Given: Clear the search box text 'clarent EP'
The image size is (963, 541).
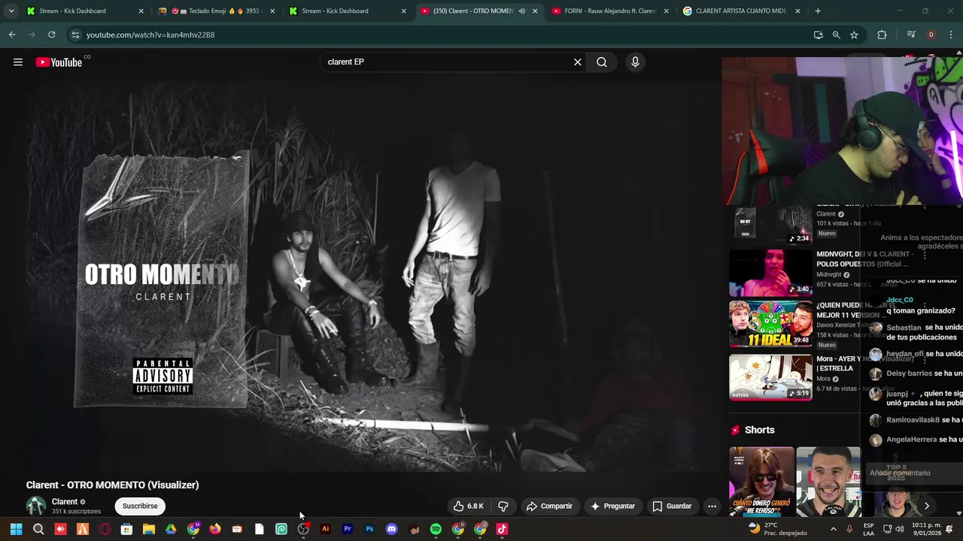Looking at the screenshot, I should tap(578, 62).
